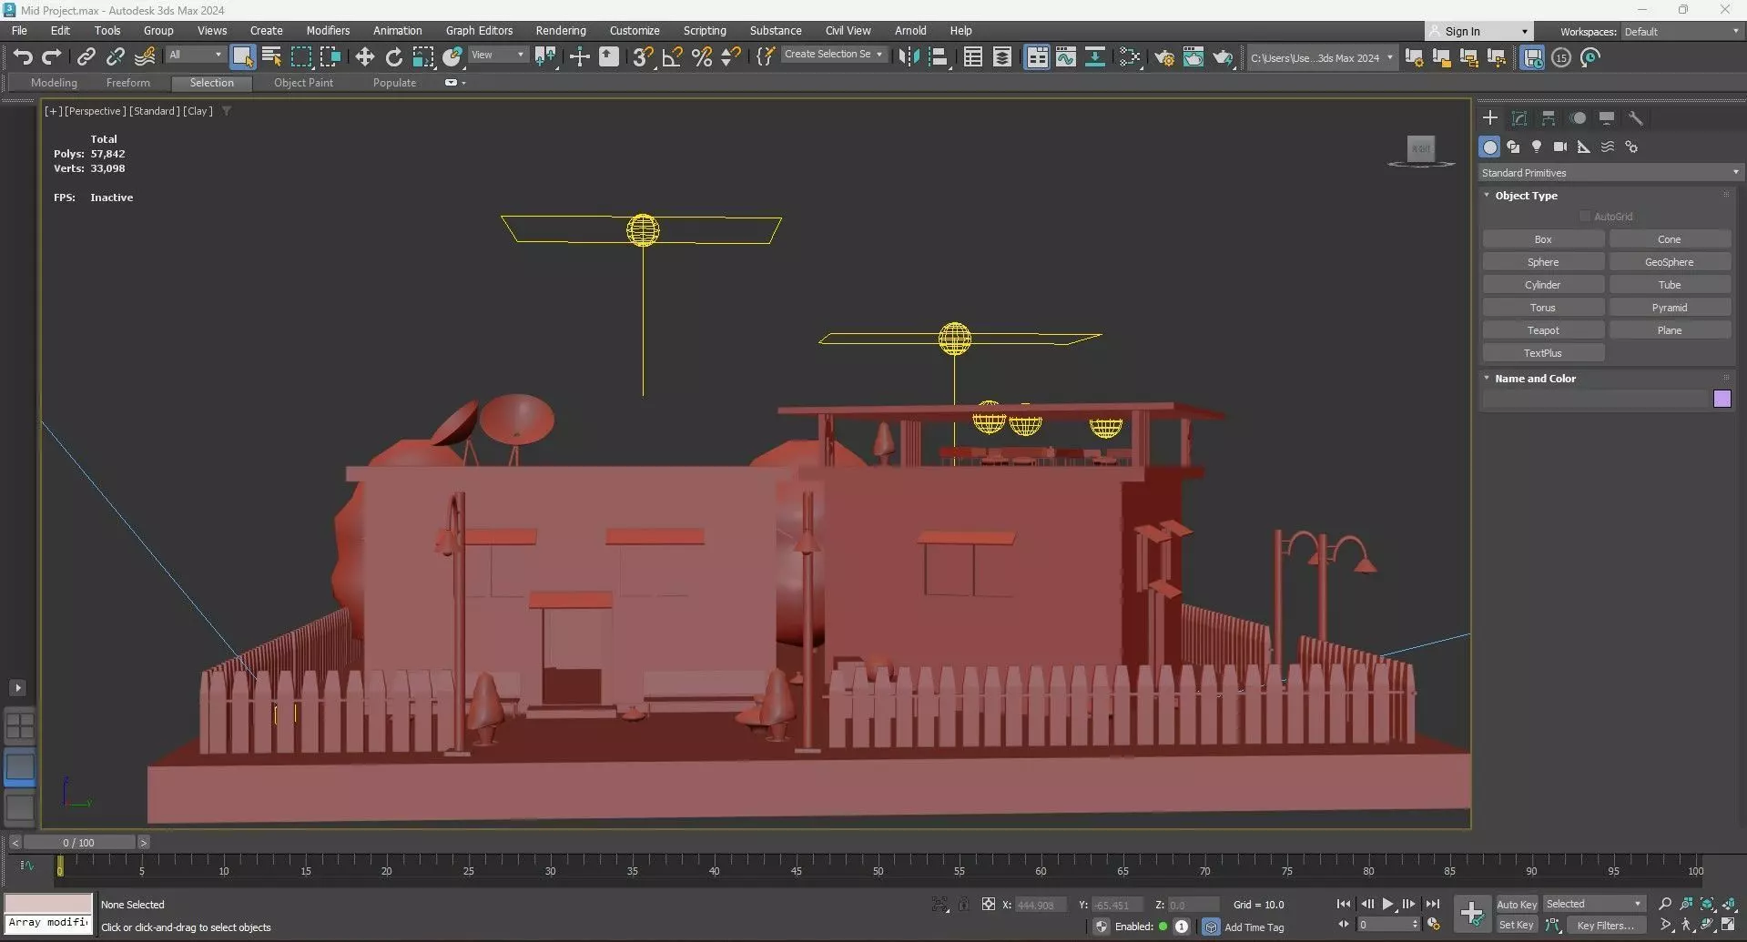1747x942 pixels.
Task: Activate the Select and Scale tool
Action: (x=422, y=57)
